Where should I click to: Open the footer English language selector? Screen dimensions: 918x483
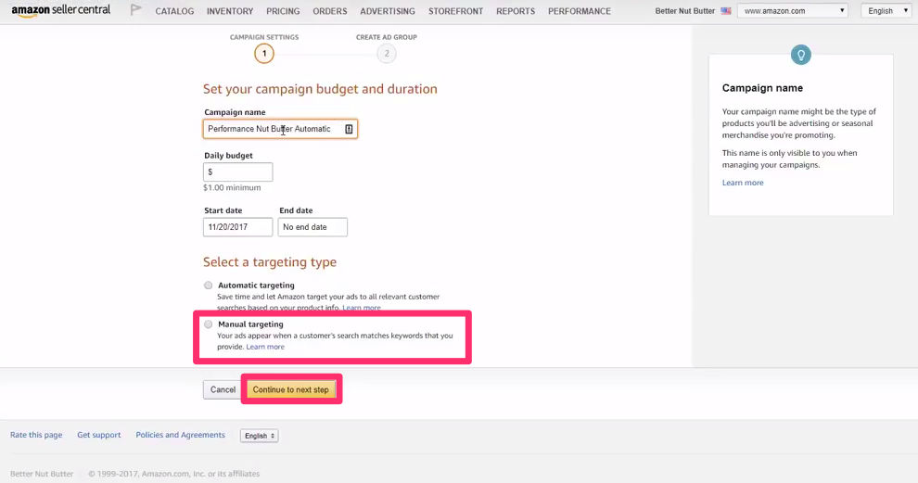(x=260, y=436)
